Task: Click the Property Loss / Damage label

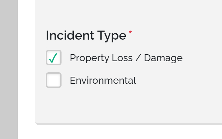Action: point(126,58)
